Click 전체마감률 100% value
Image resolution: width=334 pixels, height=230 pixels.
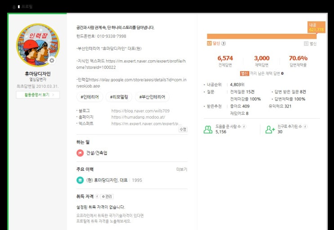click(245, 99)
